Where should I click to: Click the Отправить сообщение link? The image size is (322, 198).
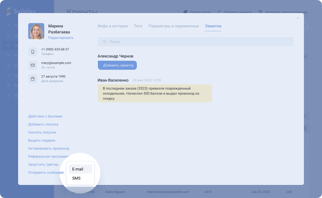tap(46, 172)
